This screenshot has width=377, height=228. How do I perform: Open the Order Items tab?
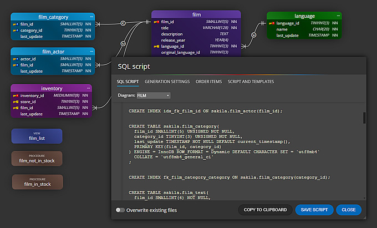pyautogui.click(x=208, y=82)
